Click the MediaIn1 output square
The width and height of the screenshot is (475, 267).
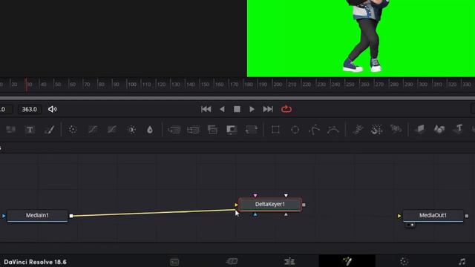pos(71,216)
